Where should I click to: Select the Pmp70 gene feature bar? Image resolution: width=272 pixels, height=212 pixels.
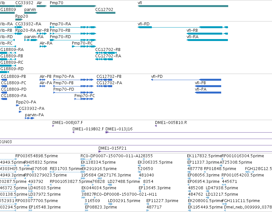73,6
